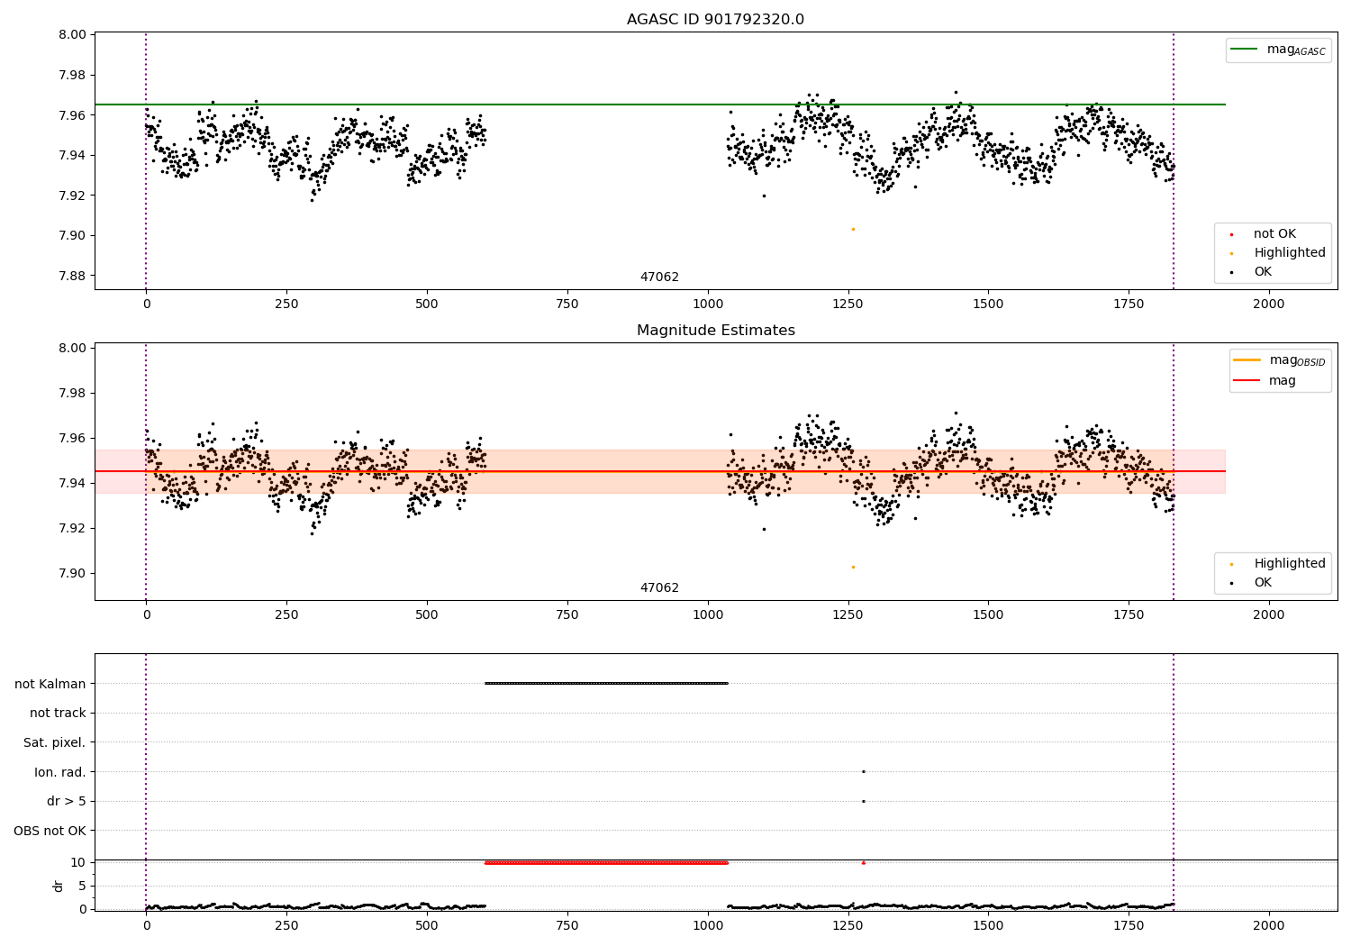
Task: Click the 'Ion. rad.' row label
Action: 60,772
